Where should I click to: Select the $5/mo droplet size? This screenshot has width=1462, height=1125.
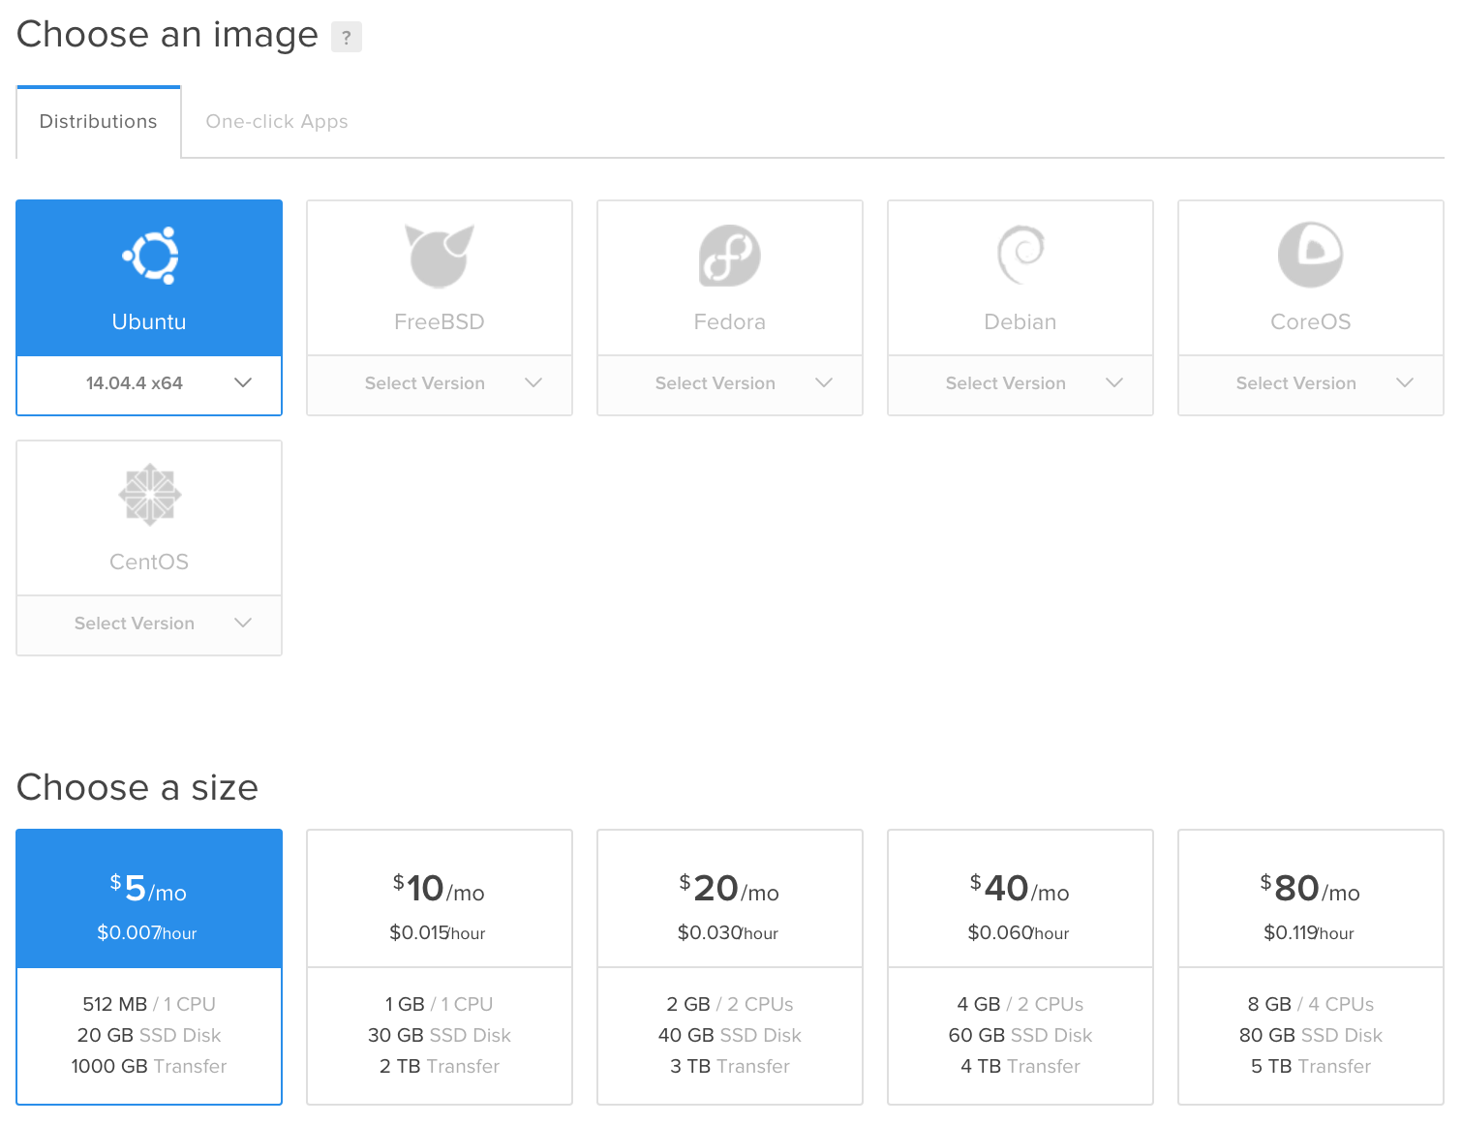pos(149,965)
